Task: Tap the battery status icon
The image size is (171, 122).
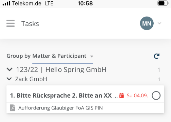Action: pos(163,3)
